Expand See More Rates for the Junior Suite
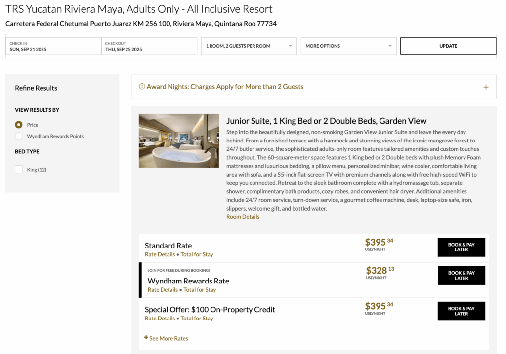506x354 pixels. [x=167, y=338]
